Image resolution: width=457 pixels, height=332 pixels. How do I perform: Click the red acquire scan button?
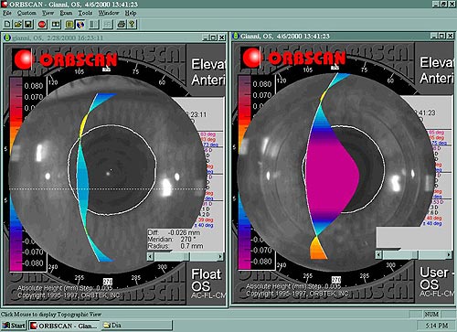click(x=42, y=24)
